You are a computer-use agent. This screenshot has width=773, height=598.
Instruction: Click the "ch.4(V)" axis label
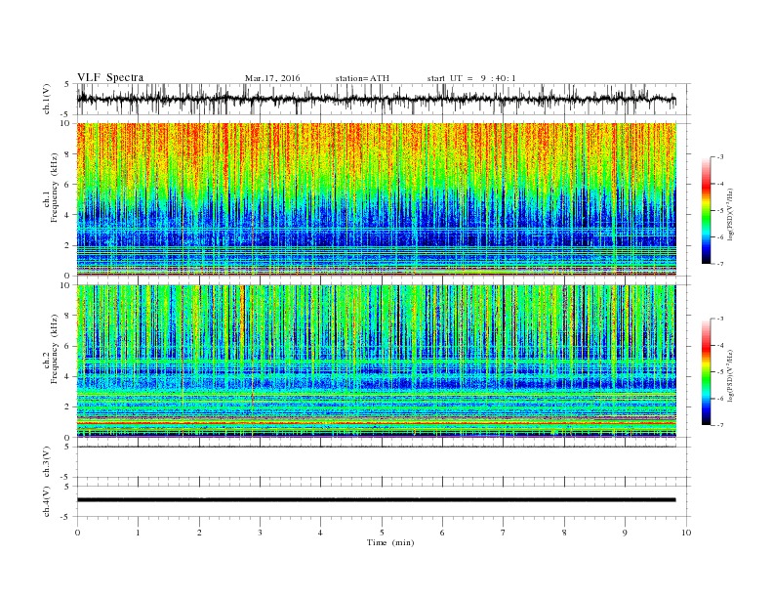pos(46,501)
